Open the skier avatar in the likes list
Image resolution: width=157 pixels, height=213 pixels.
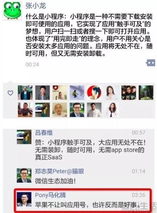tap(77, 93)
